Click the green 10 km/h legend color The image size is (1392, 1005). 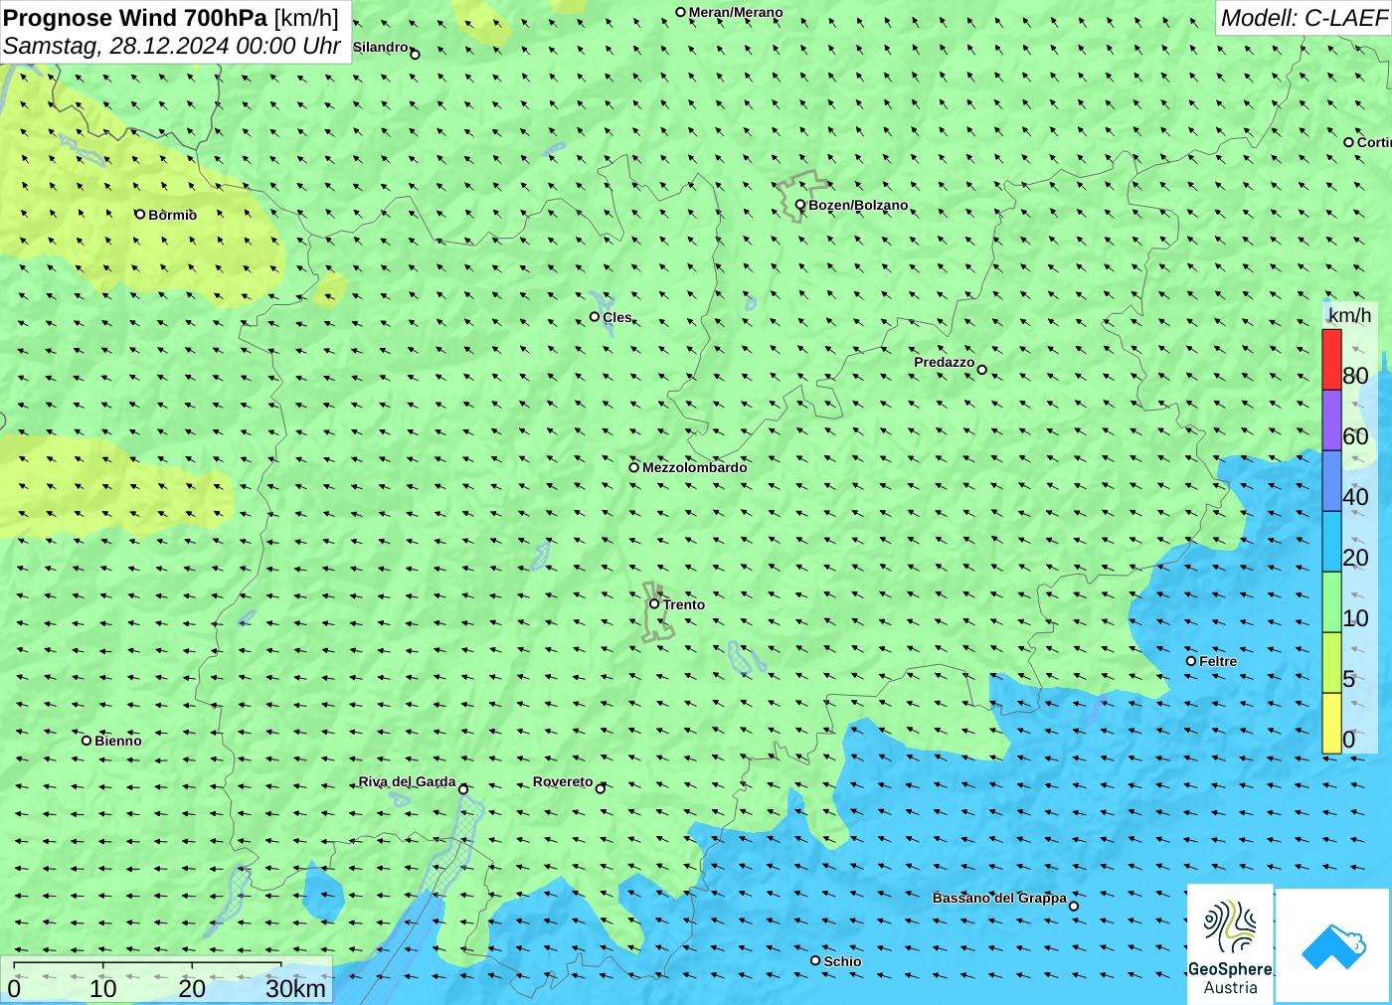(x=1331, y=602)
